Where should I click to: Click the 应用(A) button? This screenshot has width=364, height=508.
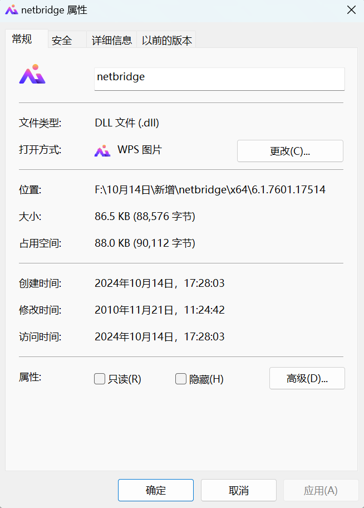321,490
